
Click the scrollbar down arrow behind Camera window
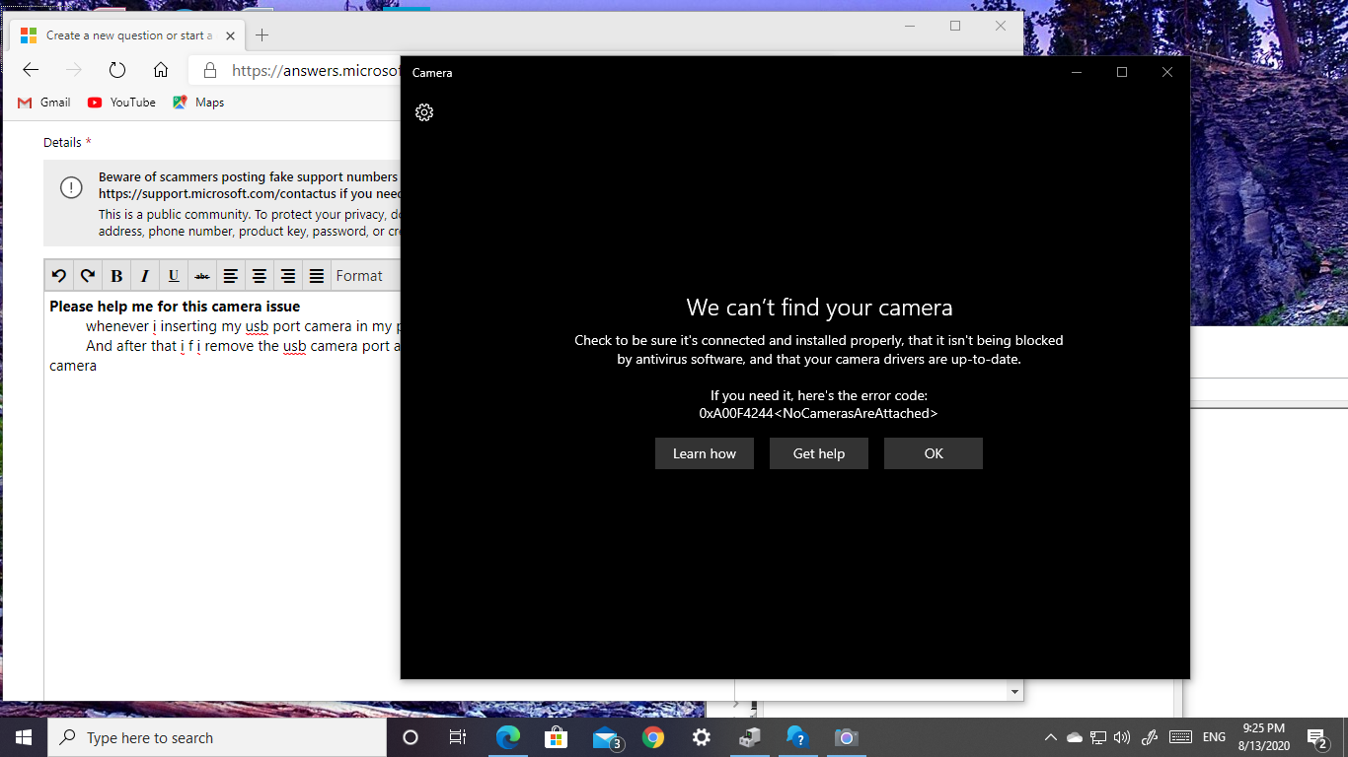click(1014, 692)
